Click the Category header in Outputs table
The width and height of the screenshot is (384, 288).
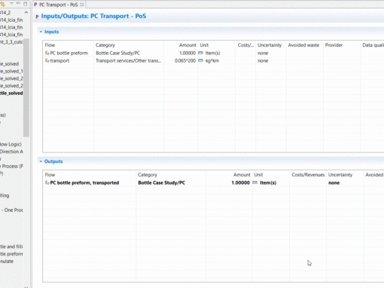[x=148, y=175]
